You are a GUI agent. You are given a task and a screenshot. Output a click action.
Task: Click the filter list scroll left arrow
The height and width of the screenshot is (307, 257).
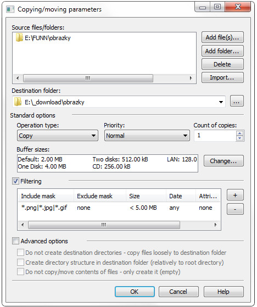click(x=23, y=225)
